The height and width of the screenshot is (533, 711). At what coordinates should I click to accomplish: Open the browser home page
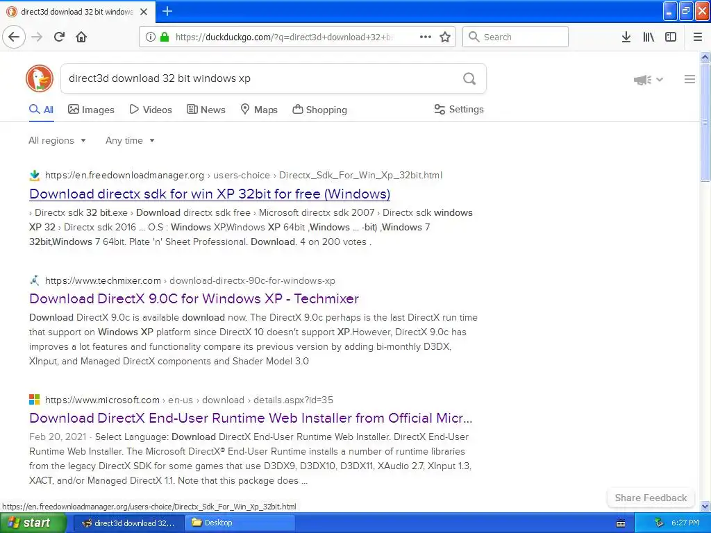81,37
